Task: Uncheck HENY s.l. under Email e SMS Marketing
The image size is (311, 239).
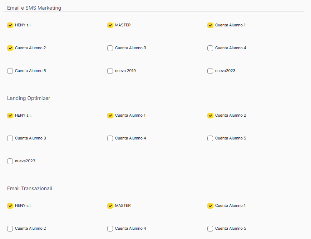Action: 10,25
